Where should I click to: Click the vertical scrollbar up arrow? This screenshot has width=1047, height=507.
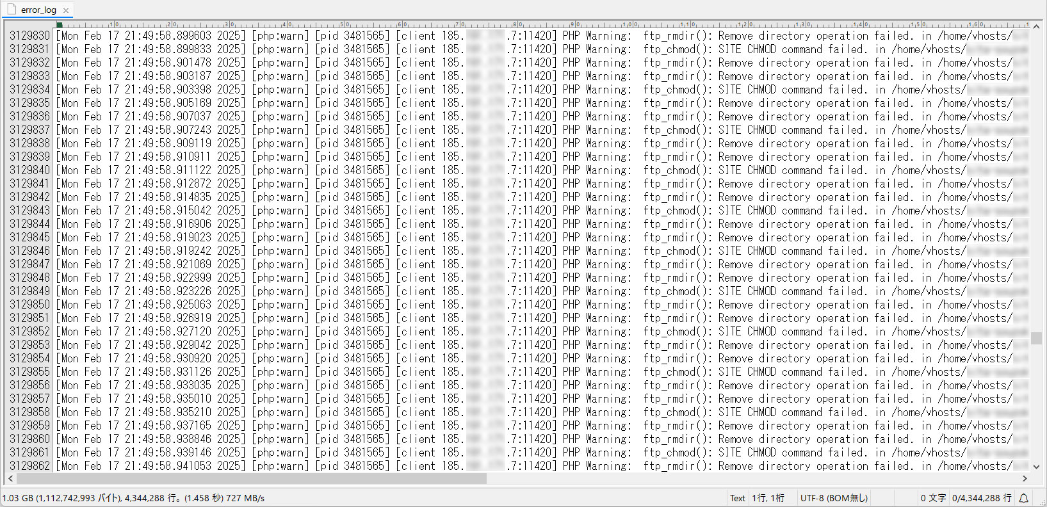click(x=1035, y=26)
